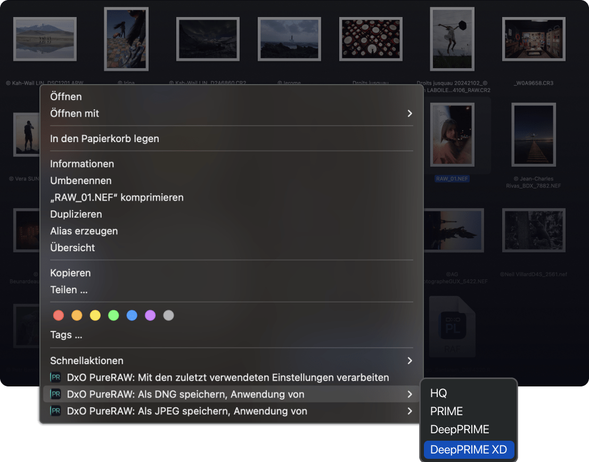Click 'Öffnen mit' menu label
Viewport: 589px width, 462px height.
click(x=75, y=113)
